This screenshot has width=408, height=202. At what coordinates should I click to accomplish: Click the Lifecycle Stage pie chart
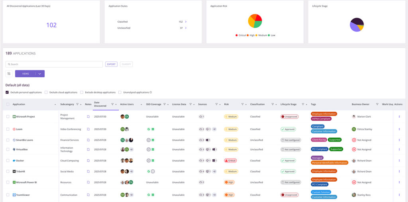coord(357,25)
